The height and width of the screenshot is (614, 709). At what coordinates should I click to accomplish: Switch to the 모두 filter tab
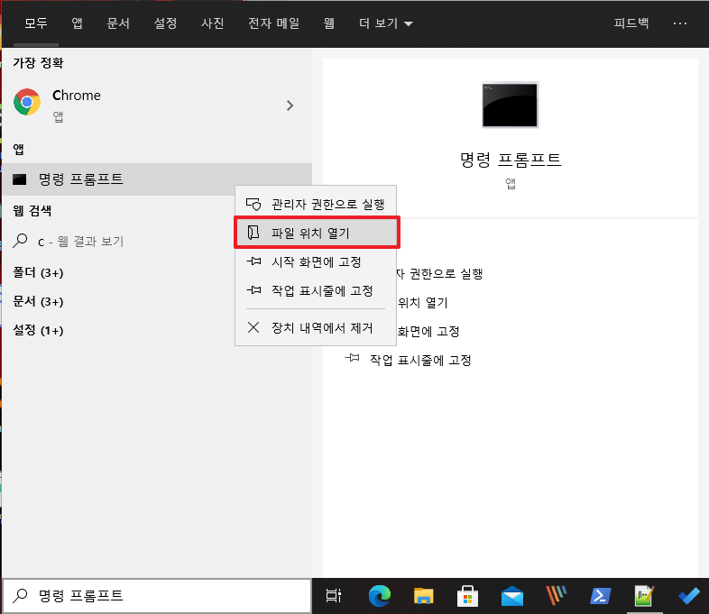tap(36, 23)
